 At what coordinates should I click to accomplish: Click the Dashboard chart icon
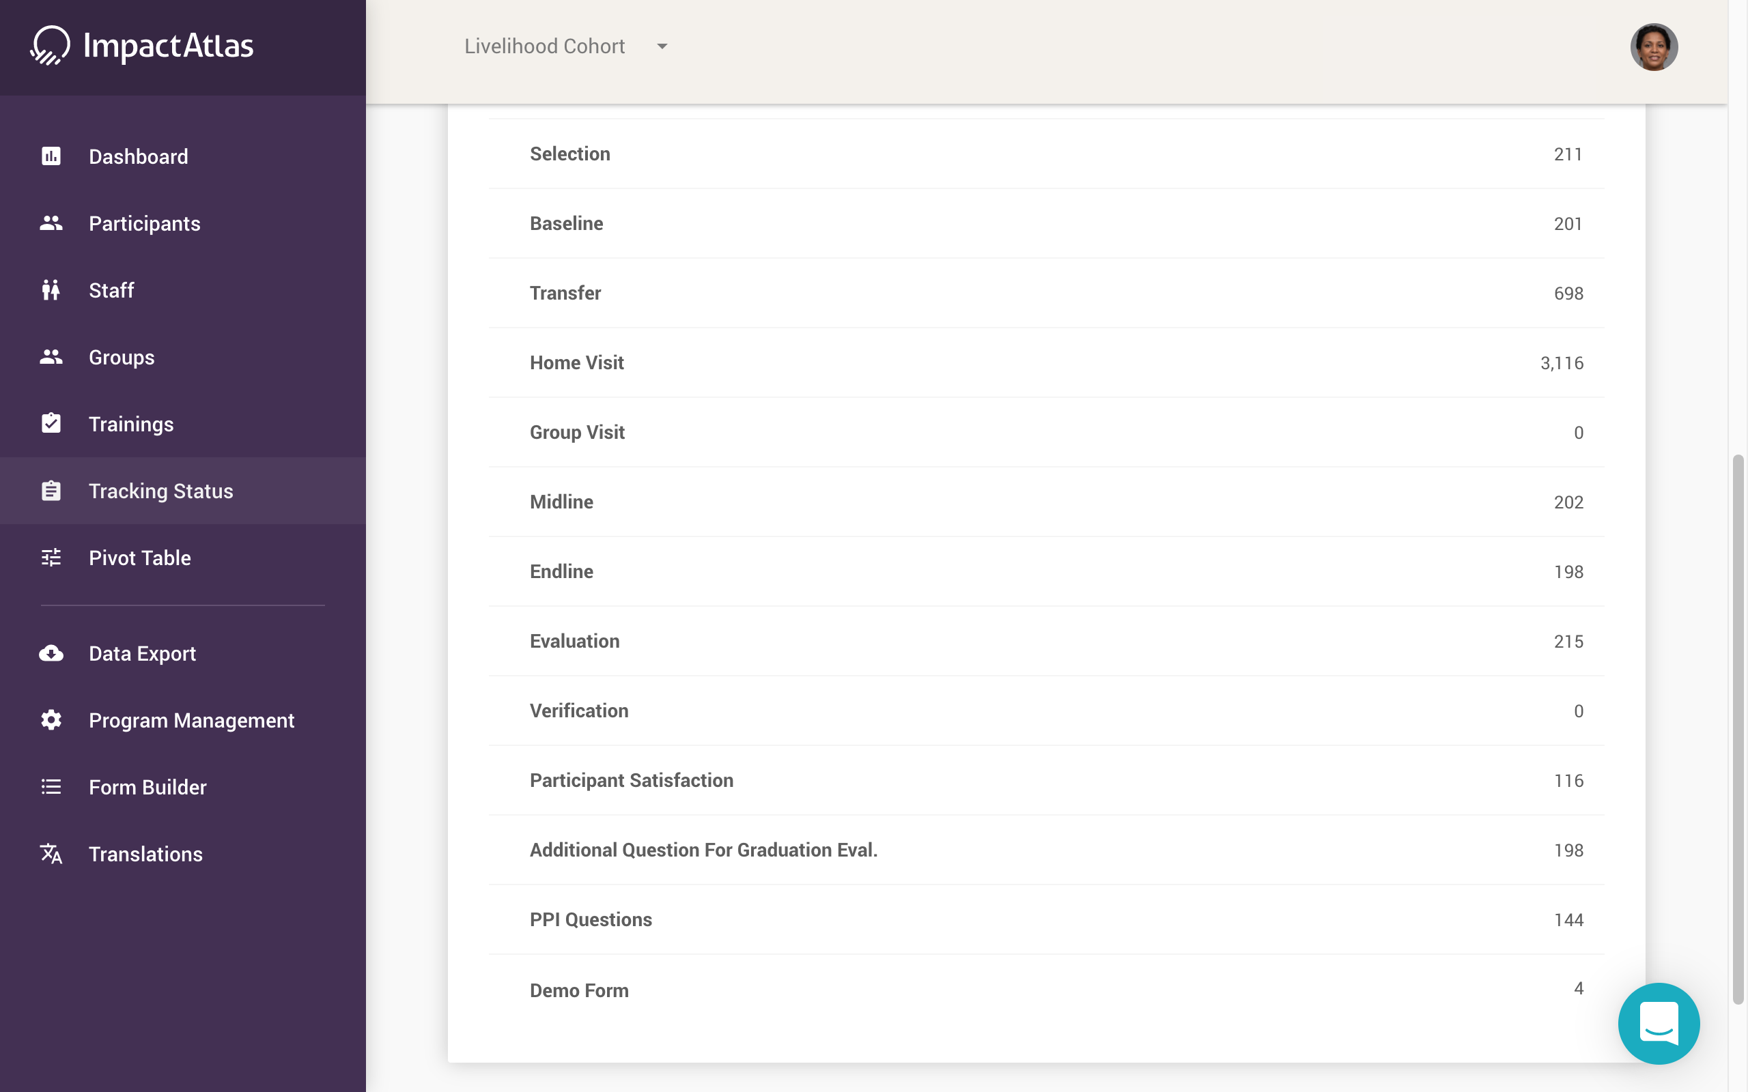[x=51, y=156]
